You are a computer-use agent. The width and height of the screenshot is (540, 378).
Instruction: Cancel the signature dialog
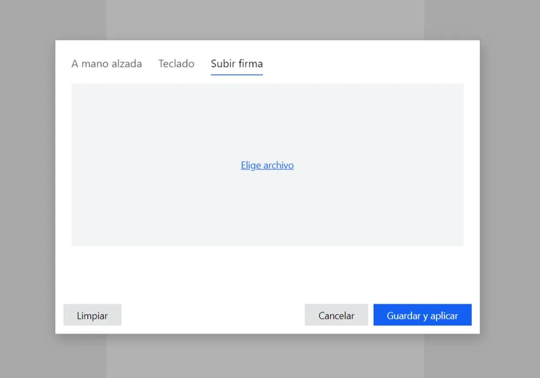[x=336, y=315]
